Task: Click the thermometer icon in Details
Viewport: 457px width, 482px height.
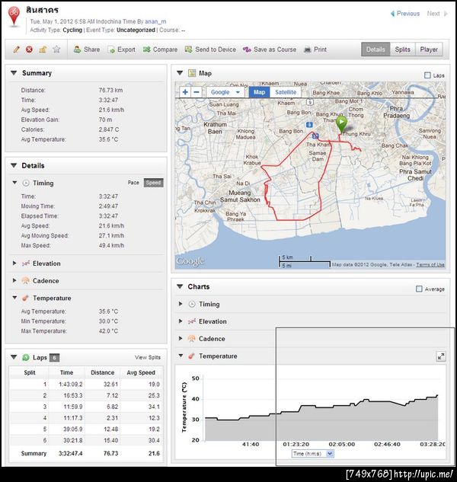Action: 26,298
